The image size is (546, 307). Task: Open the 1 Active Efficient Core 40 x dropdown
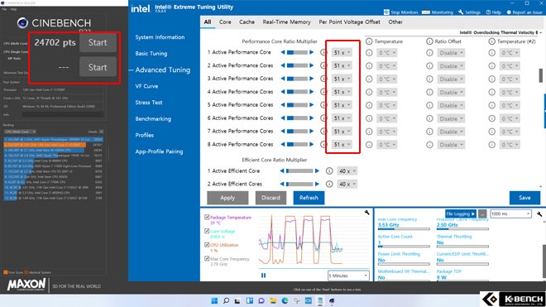pos(347,171)
